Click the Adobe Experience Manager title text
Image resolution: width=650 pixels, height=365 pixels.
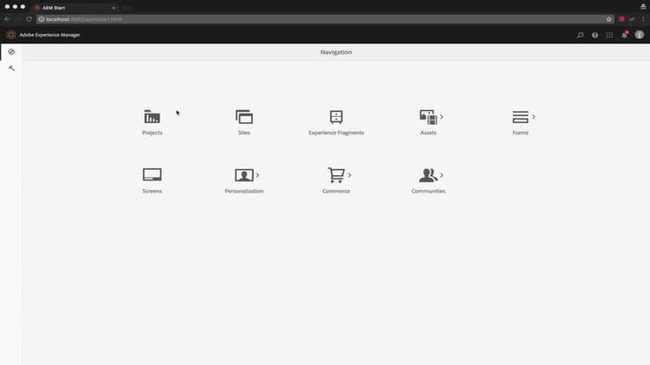pos(49,35)
